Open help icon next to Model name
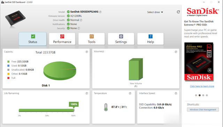223x127 pixels. (x=100, y=12)
